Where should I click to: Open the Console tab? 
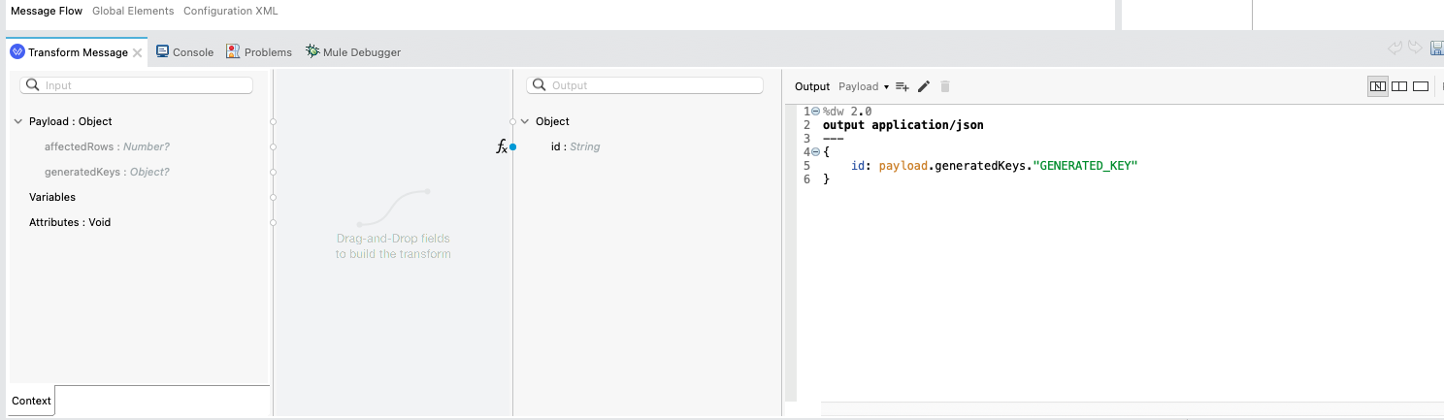click(184, 52)
